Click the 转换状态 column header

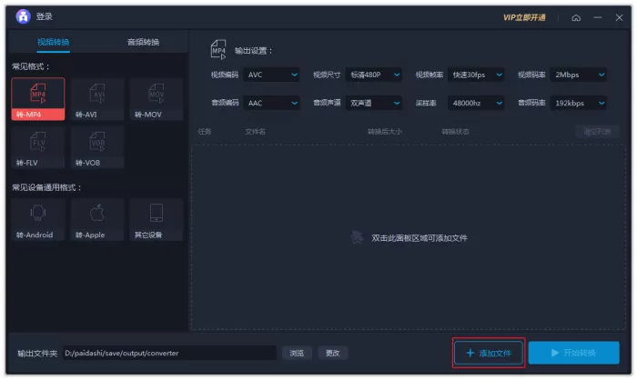click(x=455, y=132)
